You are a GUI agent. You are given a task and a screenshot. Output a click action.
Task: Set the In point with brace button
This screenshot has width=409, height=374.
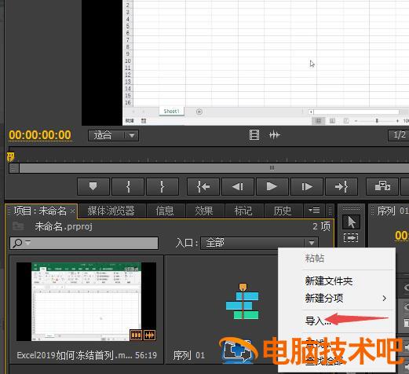128,186
